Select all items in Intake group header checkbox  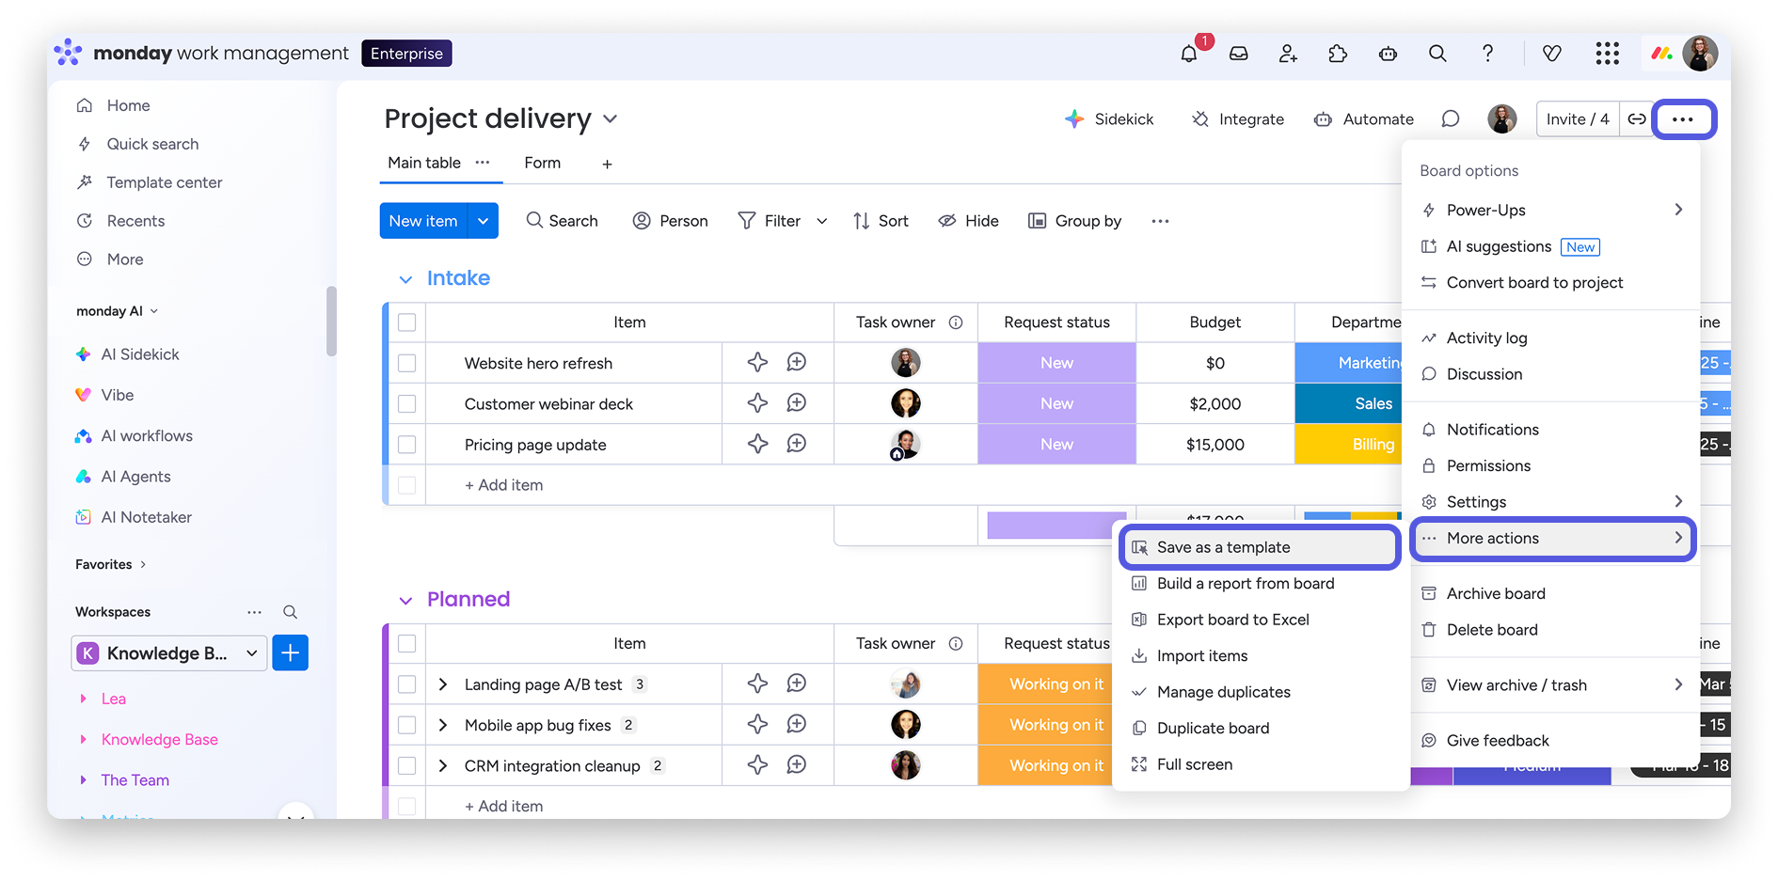click(x=407, y=322)
